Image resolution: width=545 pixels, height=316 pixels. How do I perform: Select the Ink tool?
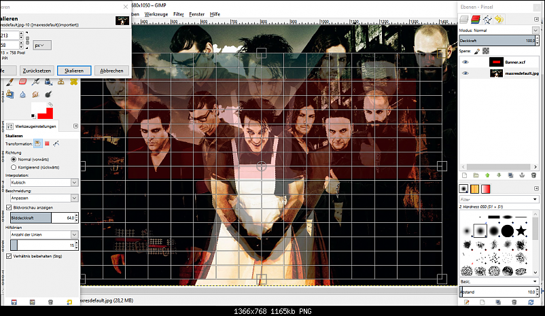click(48, 82)
